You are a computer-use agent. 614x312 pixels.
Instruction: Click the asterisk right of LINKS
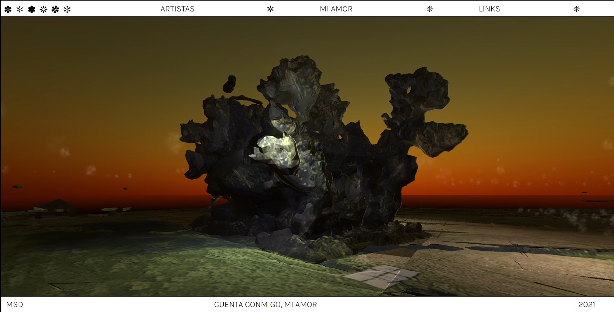(x=576, y=9)
